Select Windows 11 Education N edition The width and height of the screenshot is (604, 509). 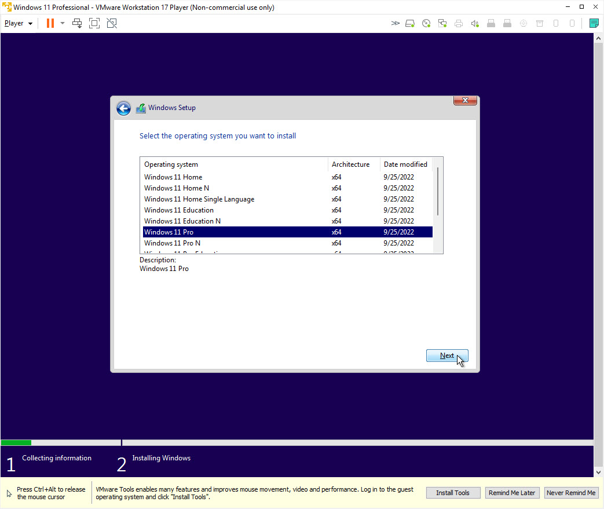coord(182,221)
